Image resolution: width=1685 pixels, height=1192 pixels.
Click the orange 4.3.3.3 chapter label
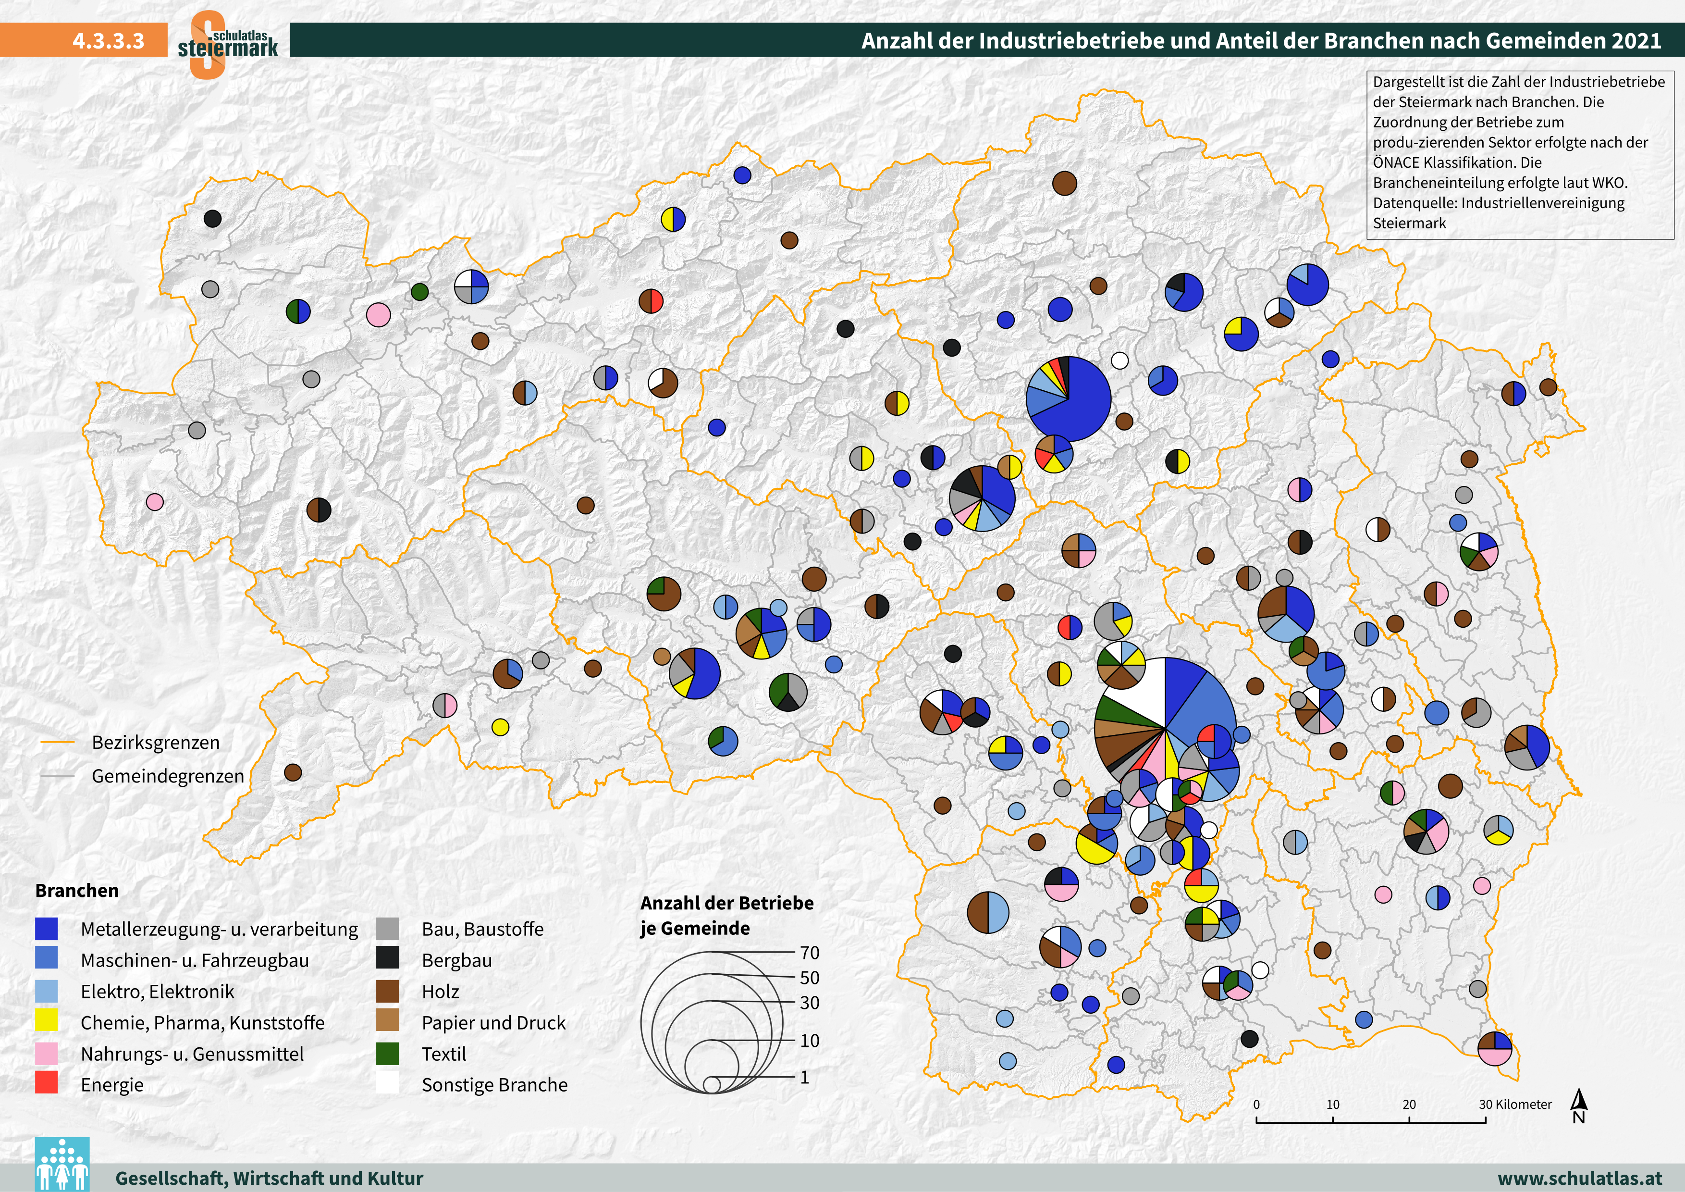108,40
